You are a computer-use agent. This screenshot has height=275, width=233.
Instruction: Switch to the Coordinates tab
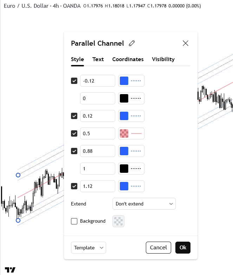point(128,59)
